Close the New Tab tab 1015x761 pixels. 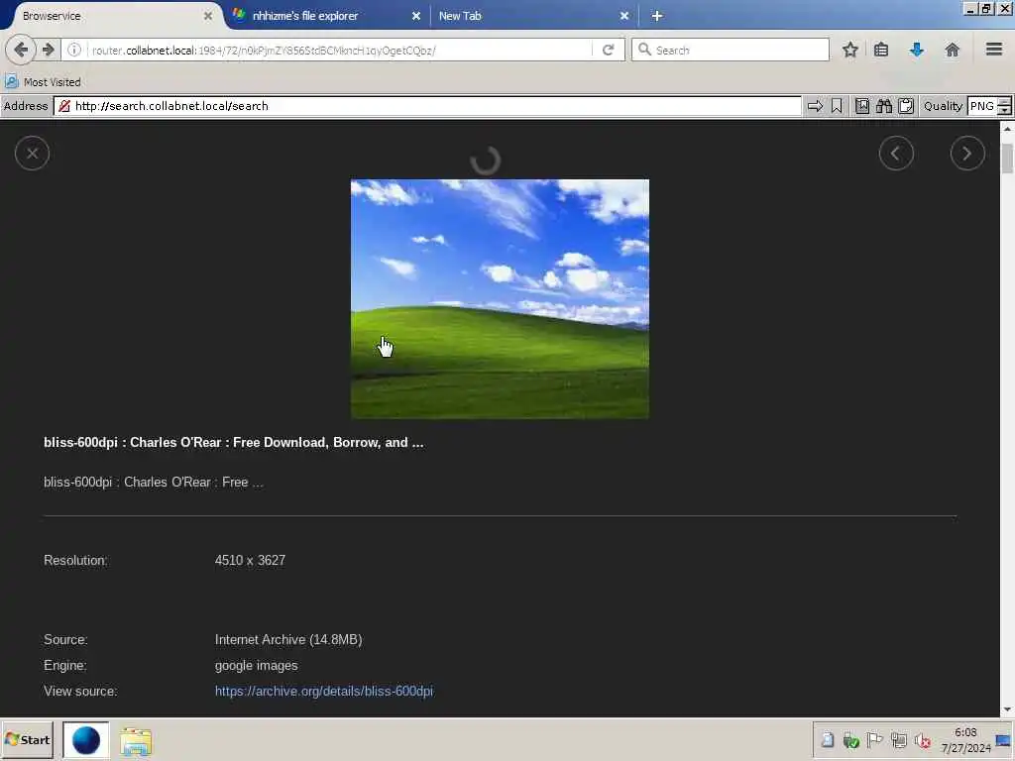624,16
